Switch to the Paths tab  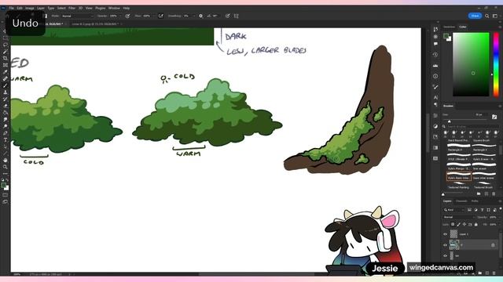(x=475, y=201)
